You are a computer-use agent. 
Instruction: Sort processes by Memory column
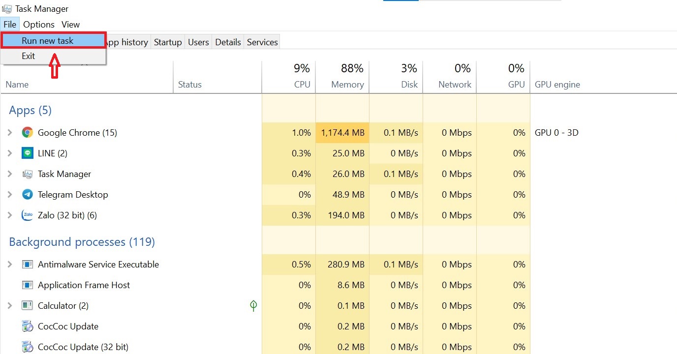coord(342,77)
